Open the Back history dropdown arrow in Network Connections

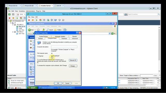pos(35,30)
